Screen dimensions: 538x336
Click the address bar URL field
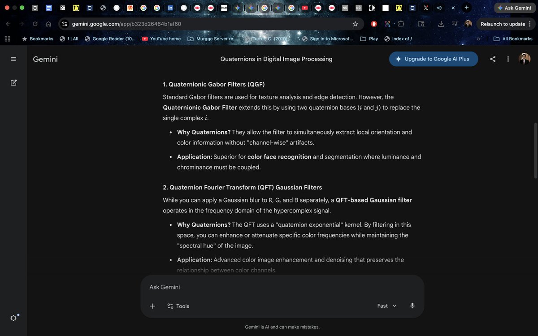(210, 24)
